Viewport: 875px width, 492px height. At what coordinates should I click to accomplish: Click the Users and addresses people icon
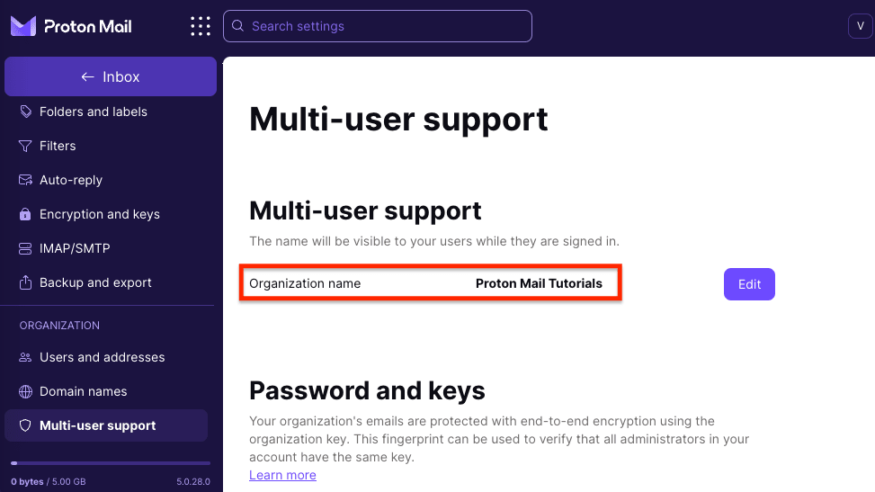pyautogui.click(x=25, y=357)
